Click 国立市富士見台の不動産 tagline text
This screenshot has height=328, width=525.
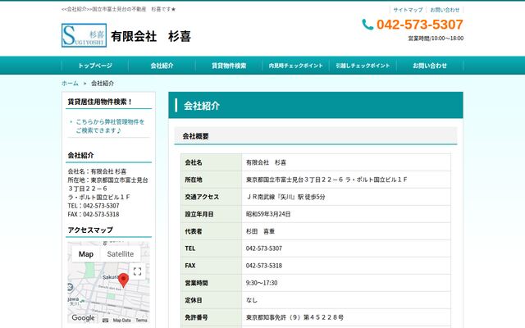(119, 9)
